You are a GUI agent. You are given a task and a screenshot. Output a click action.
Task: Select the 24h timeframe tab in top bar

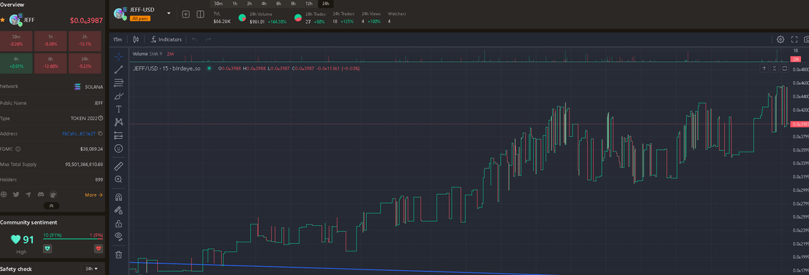[x=326, y=3]
